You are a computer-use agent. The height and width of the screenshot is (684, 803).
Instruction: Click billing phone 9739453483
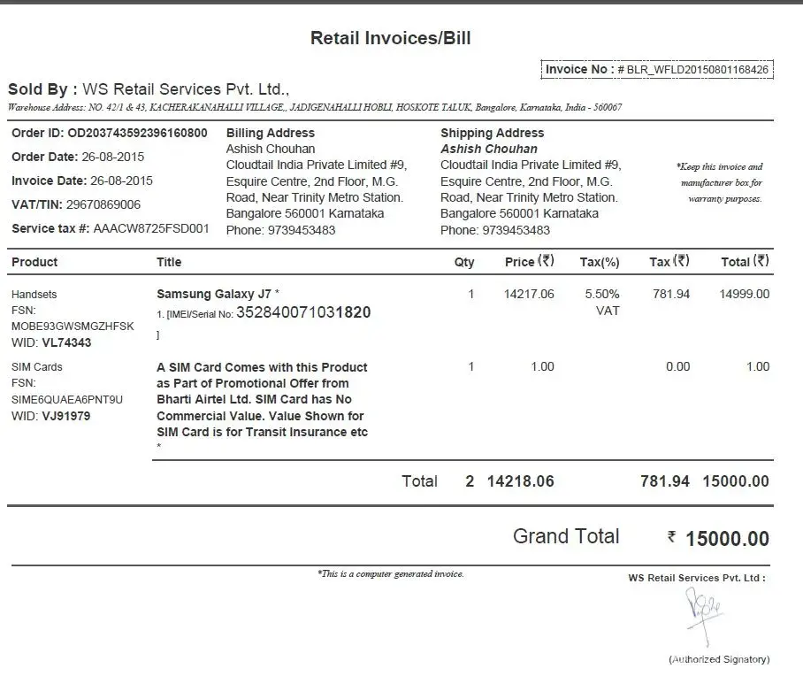tap(302, 231)
